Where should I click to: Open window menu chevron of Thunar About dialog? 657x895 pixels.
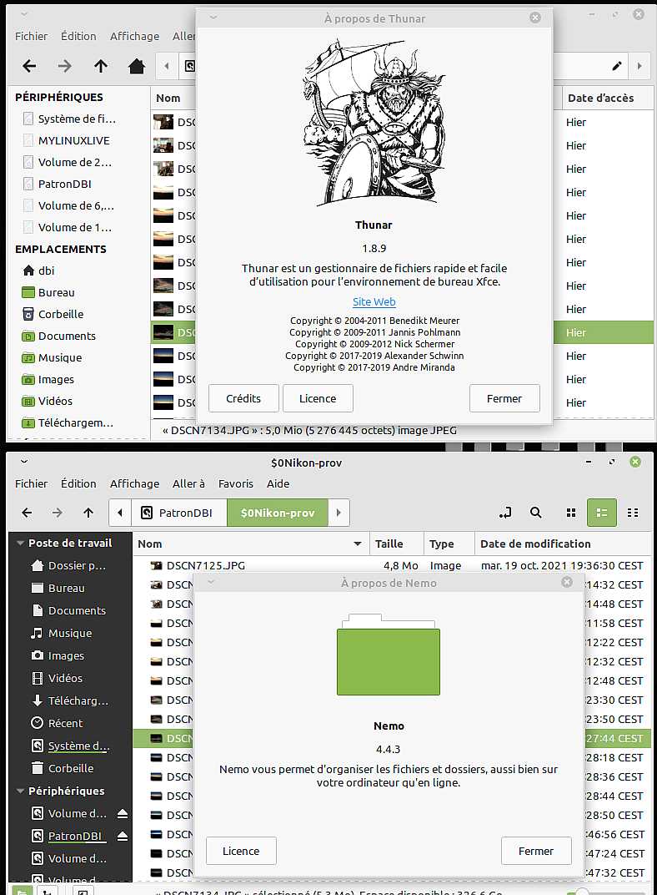coord(213,18)
